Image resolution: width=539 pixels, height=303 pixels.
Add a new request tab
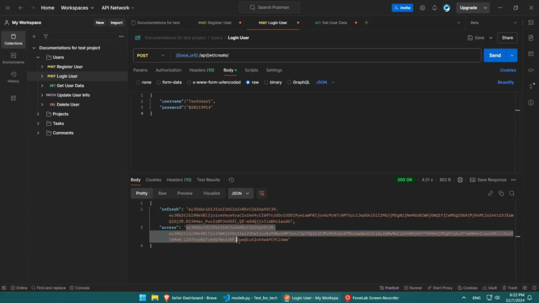pyautogui.click(x=367, y=23)
